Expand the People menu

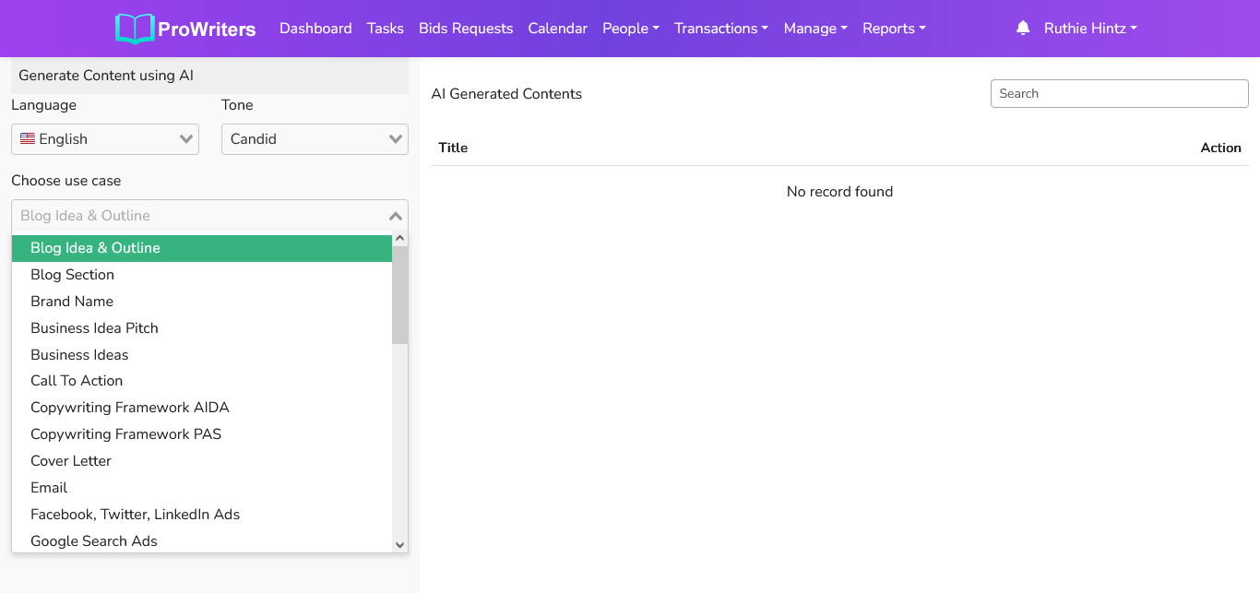click(630, 29)
